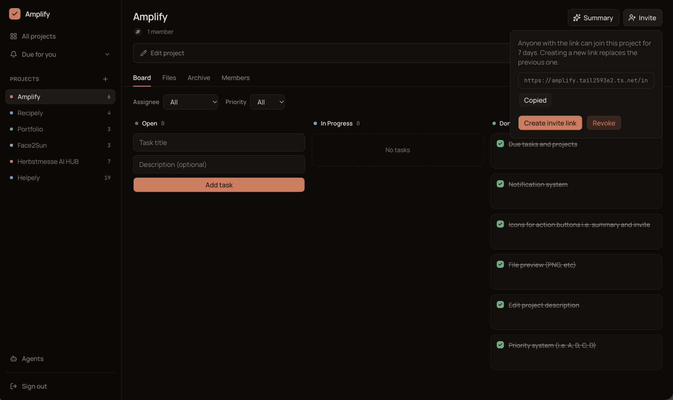Click the invite link URL field
The image size is (673, 400).
click(x=586, y=80)
